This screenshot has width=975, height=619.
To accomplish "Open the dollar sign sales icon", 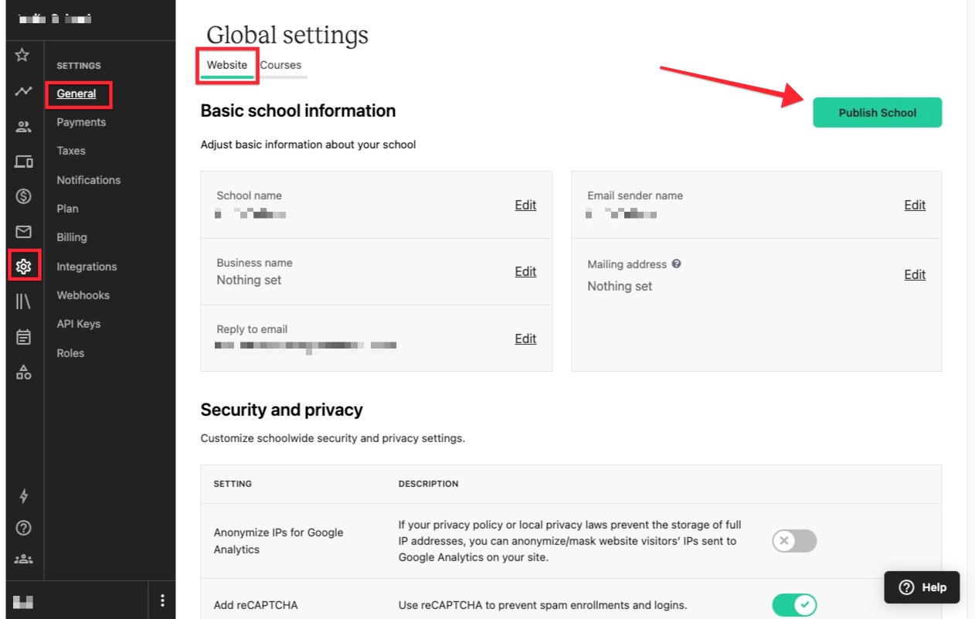I will click(23, 196).
